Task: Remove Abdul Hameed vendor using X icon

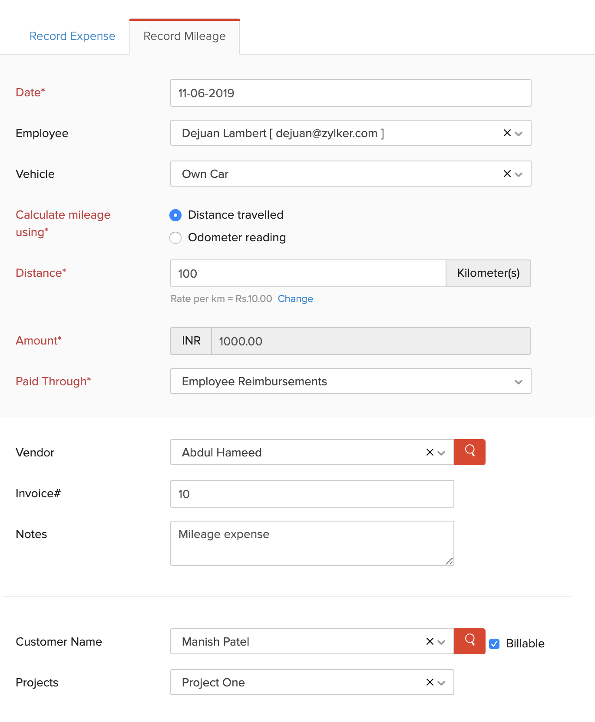Action: pos(430,452)
